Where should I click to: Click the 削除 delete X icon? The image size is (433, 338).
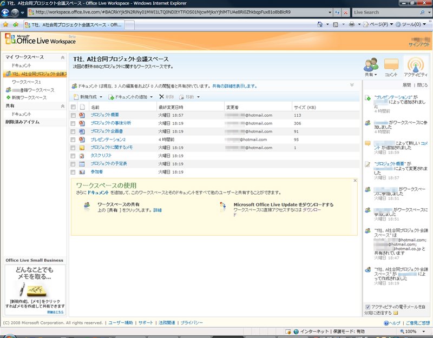[x=161, y=97]
